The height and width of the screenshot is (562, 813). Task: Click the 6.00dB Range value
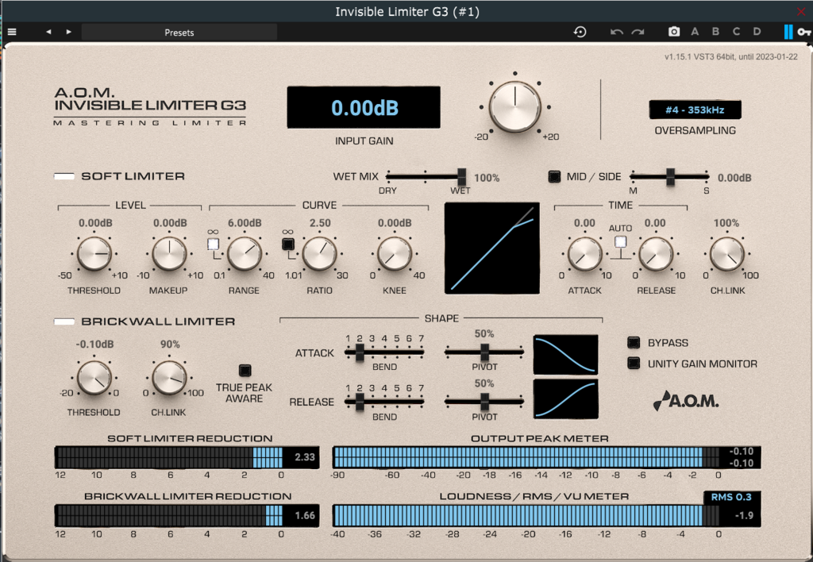245,223
